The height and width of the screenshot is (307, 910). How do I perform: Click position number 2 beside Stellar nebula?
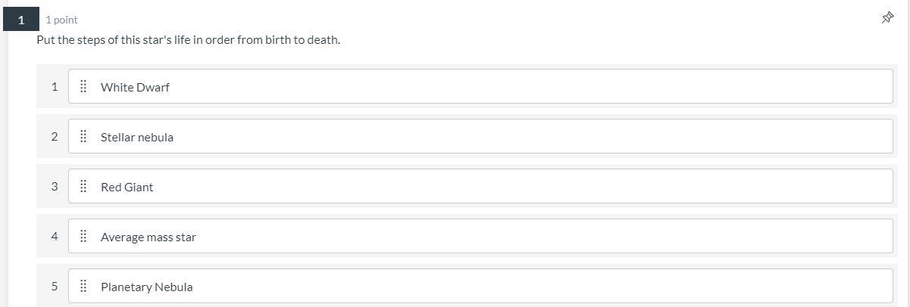55,137
